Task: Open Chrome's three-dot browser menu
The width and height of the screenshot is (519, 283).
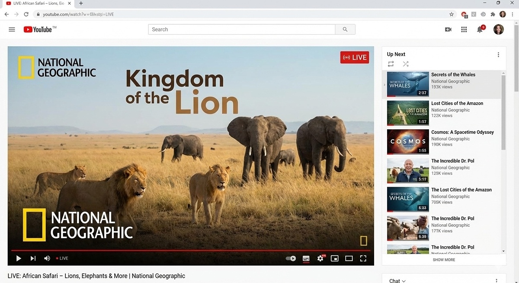Action: click(x=513, y=14)
